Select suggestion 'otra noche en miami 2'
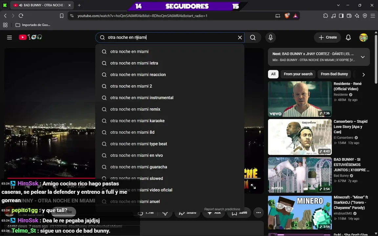Screen dimensions: 378x236 [170, 86]
